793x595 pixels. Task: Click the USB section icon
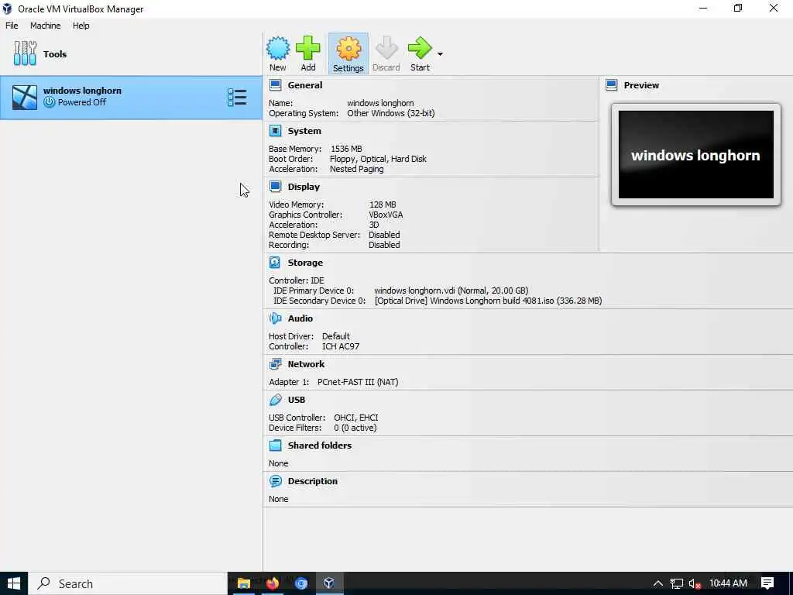tap(275, 400)
